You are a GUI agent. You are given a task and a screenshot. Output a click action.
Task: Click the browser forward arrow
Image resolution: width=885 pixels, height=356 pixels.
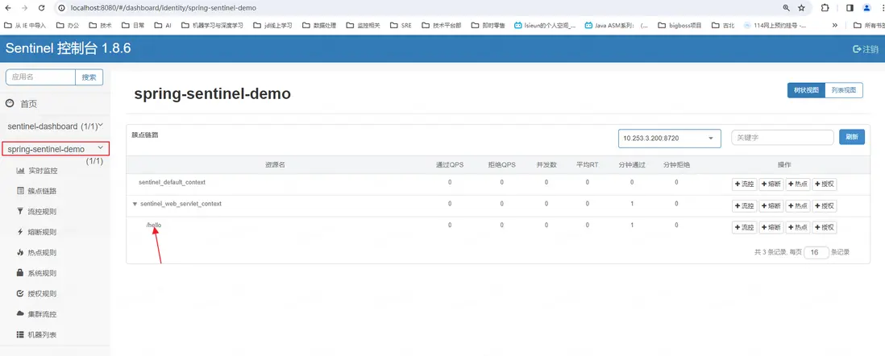click(24, 8)
